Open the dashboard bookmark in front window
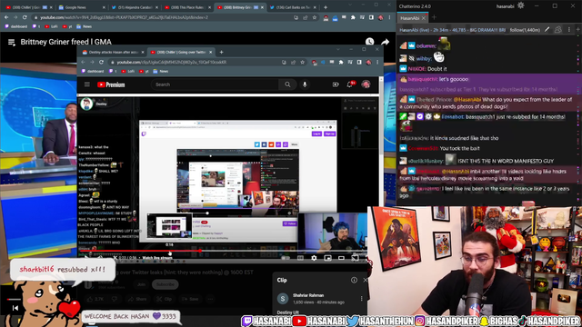 (93, 71)
